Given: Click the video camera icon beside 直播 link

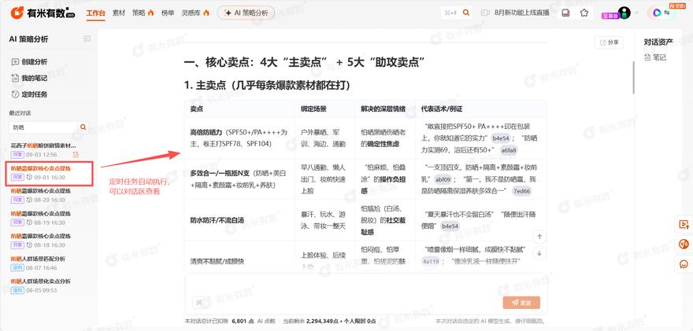Looking at the screenshot, I should pyautogui.click(x=485, y=13).
